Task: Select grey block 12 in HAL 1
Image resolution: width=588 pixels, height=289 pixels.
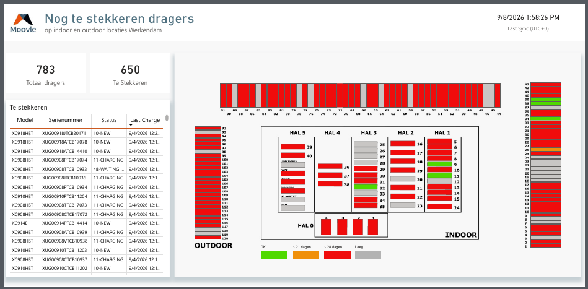Action: coord(439,181)
